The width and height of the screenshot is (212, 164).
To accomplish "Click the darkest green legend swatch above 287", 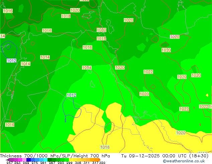I will (49, 160).
